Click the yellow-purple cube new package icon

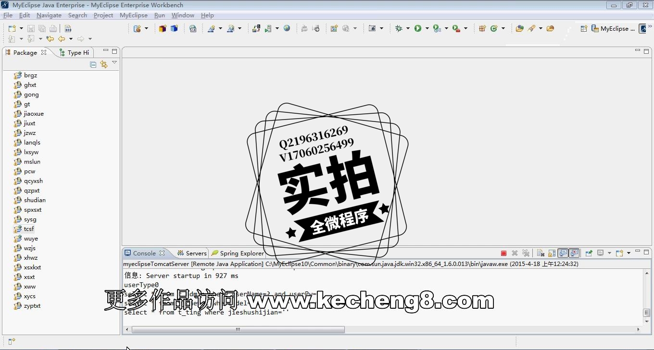[x=163, y=29]
